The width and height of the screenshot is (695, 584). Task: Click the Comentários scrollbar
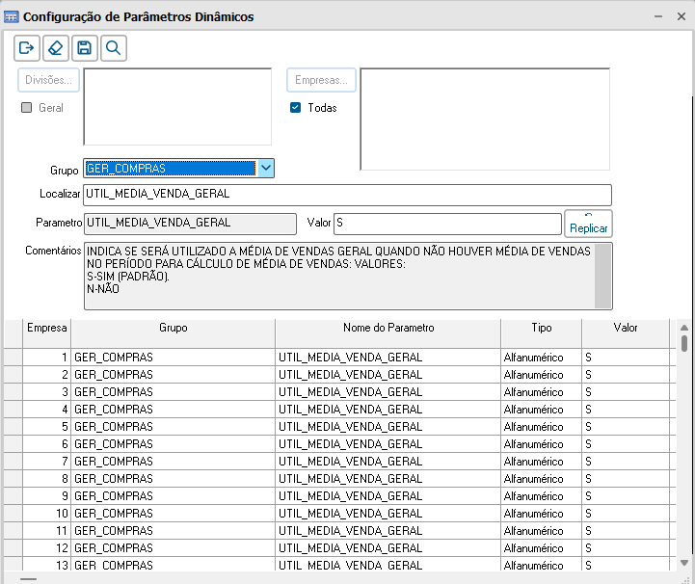603,276
